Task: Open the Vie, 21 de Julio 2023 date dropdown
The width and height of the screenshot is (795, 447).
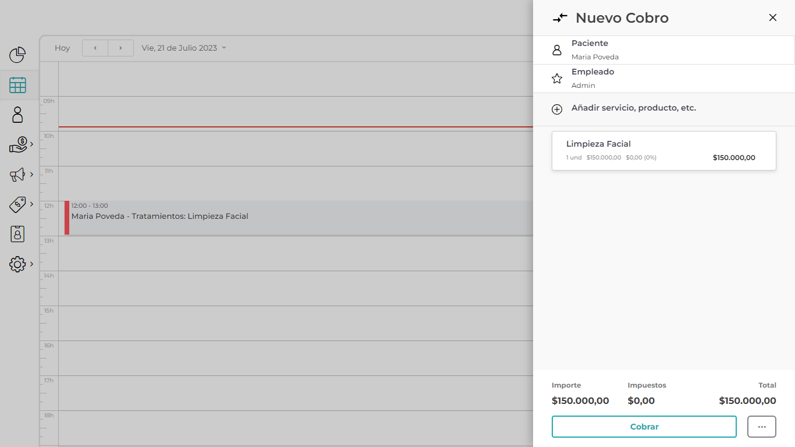Action: (184, 48)
